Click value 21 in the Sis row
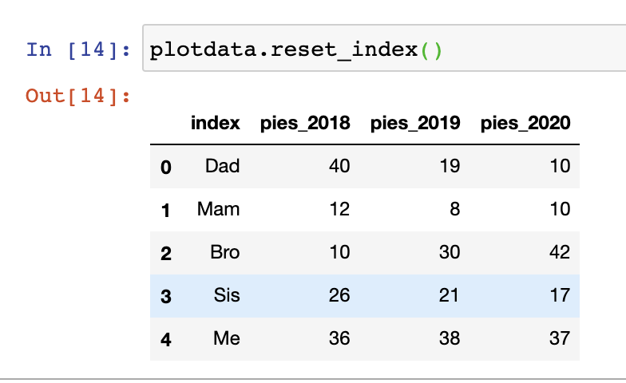This screenshot has height=383, width=626. [x=450, y=295]
